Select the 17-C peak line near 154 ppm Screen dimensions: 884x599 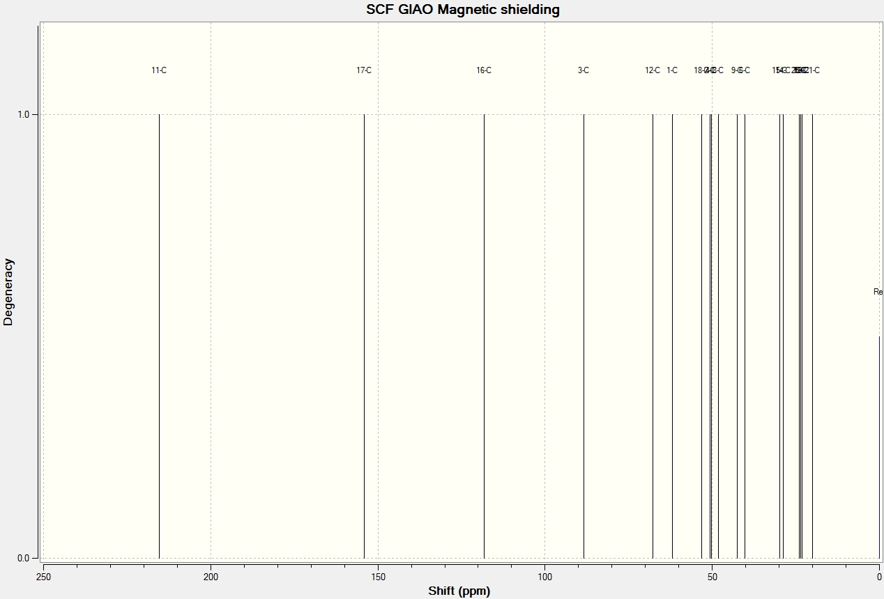[x=364, y=336]
